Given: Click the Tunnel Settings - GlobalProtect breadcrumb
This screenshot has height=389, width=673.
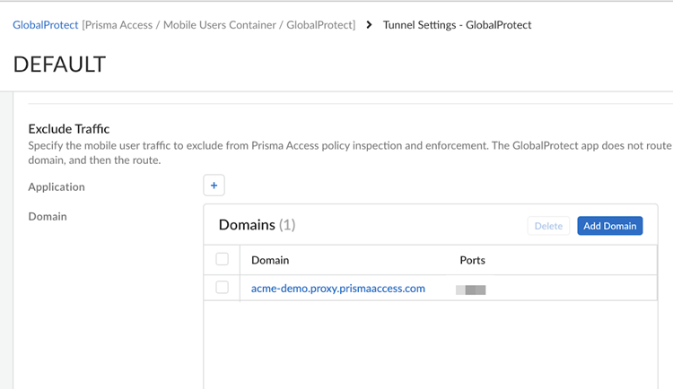Looking at the screenshot, I should 457,25.
